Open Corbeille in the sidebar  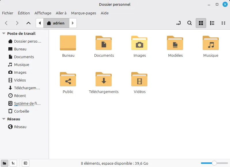click(21, 111)
